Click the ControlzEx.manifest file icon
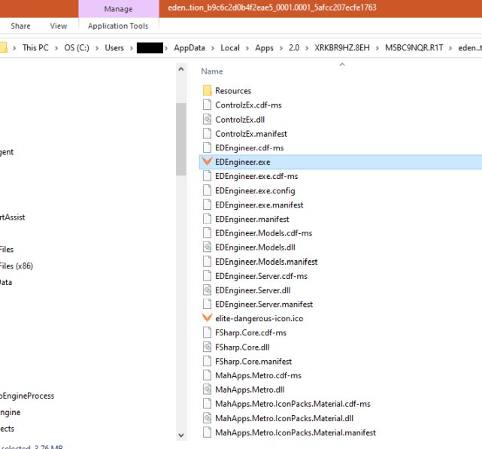The width and height of the screenshot is (482, 449). [x=208, y=133]
